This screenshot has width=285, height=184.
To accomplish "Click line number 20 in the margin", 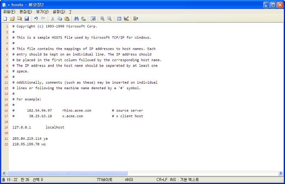I will click(6, 133).
